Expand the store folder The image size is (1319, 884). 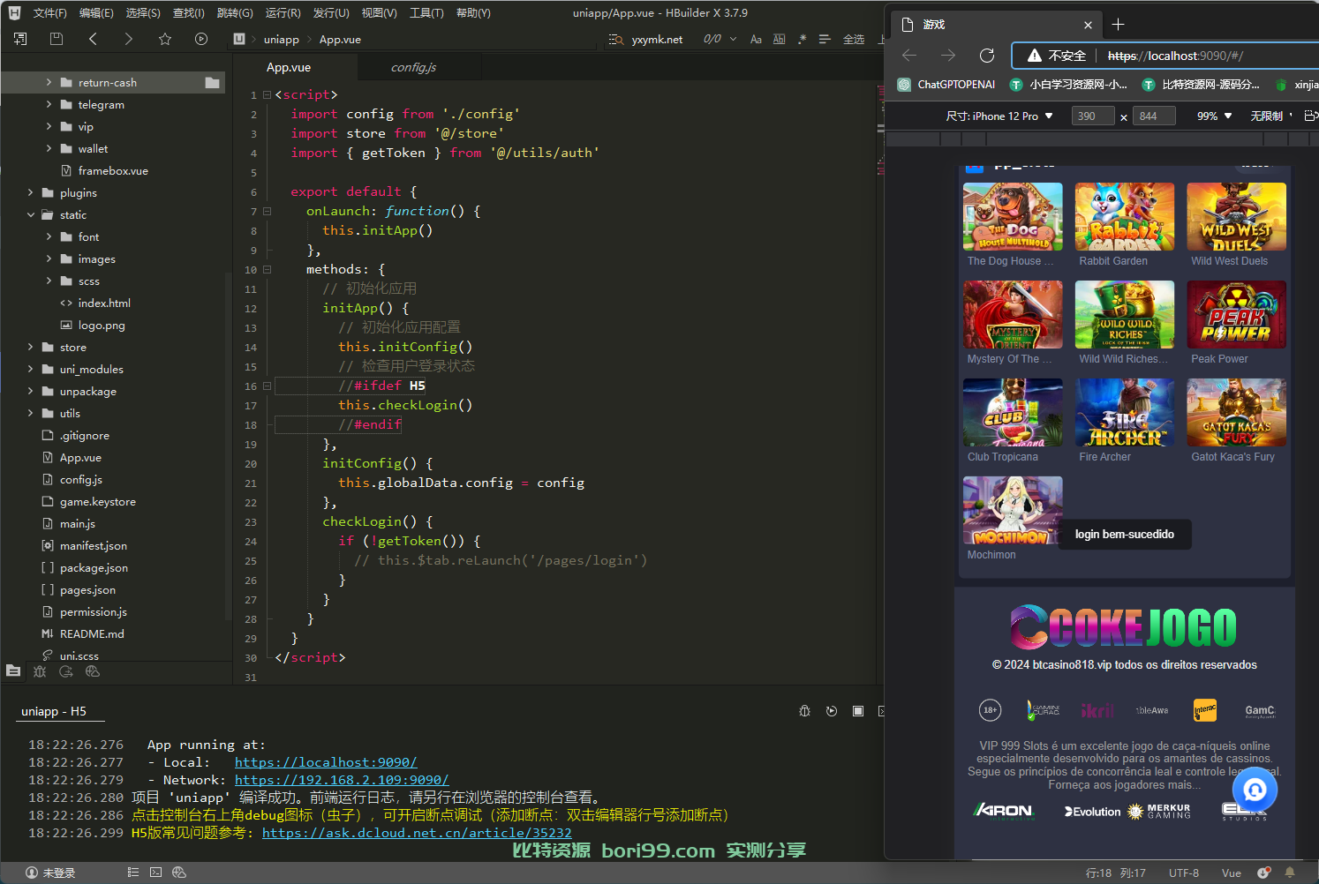(x=31, y=347)
